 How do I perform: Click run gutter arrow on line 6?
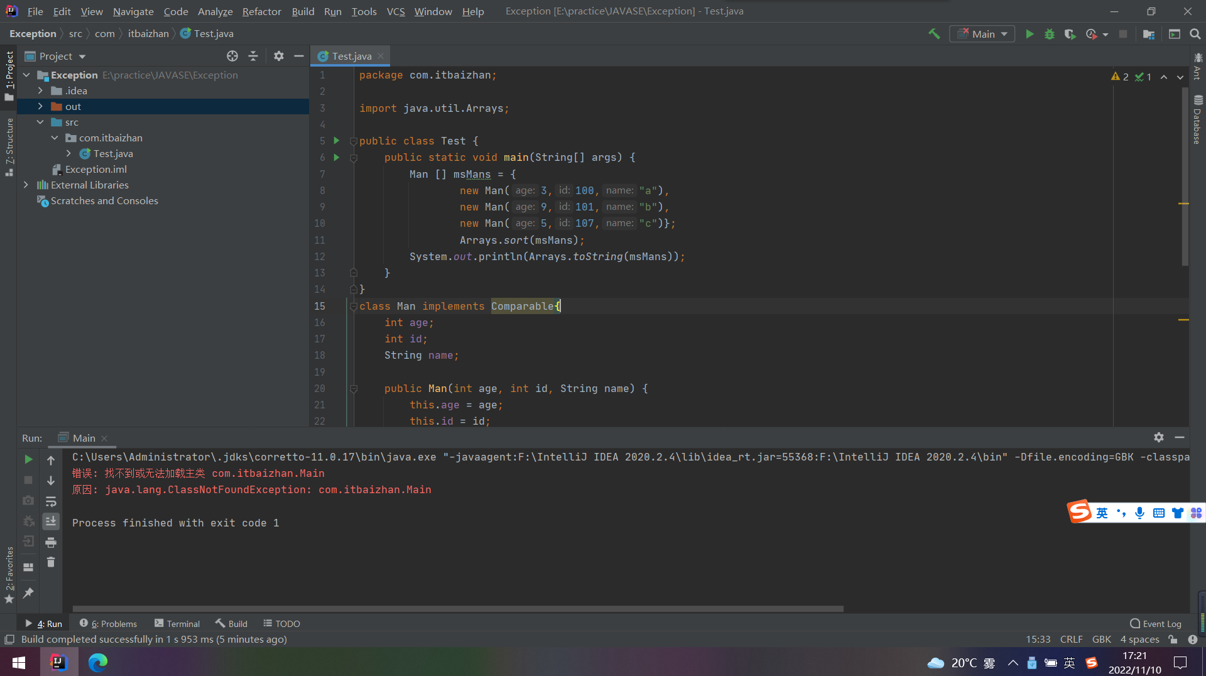pyautogui.click(x=337, y=157)
